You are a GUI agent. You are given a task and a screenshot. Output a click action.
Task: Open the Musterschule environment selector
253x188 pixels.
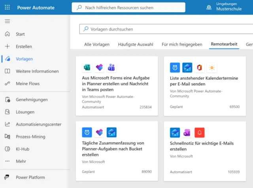pos(229,9)
